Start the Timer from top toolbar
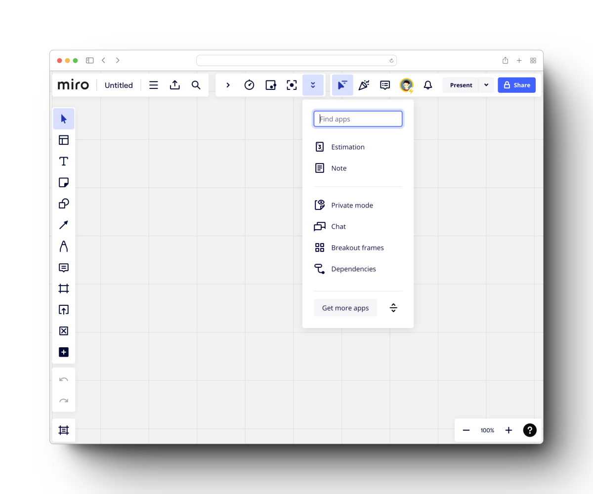This screenshot has height=494, width=593. (250, 85)
